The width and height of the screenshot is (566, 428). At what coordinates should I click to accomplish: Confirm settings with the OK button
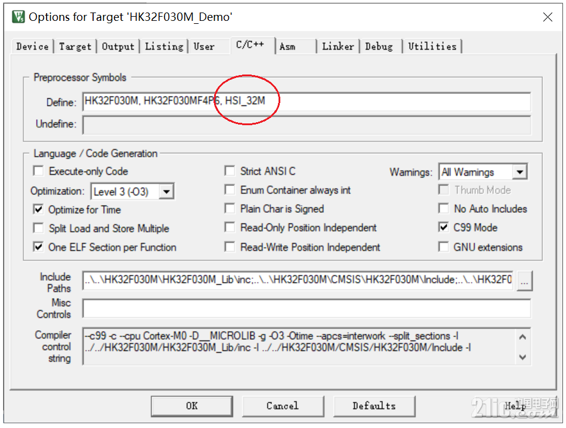[x=191, y=406]
